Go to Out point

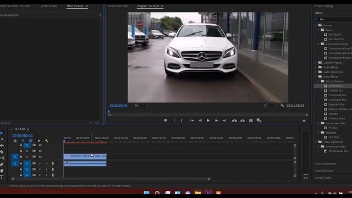point(224,120)
